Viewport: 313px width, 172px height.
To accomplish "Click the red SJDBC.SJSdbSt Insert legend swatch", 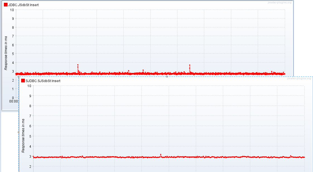I will click(23, 81).
